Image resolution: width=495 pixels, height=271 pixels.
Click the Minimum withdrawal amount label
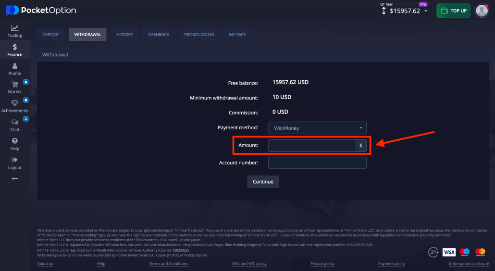(x=224, y=98)
